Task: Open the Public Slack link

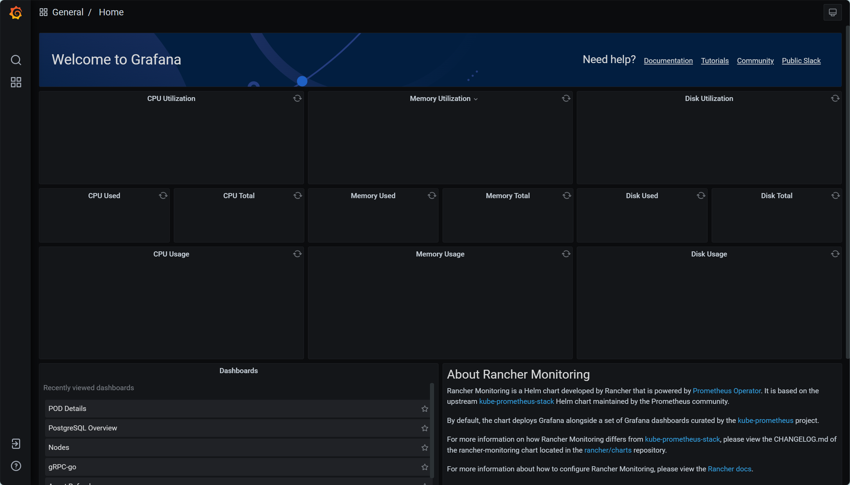Action: 801,61
